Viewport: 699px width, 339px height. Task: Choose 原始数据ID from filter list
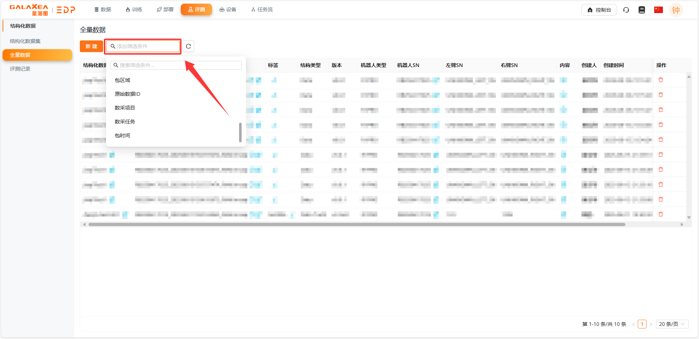[x=128, y=94]
